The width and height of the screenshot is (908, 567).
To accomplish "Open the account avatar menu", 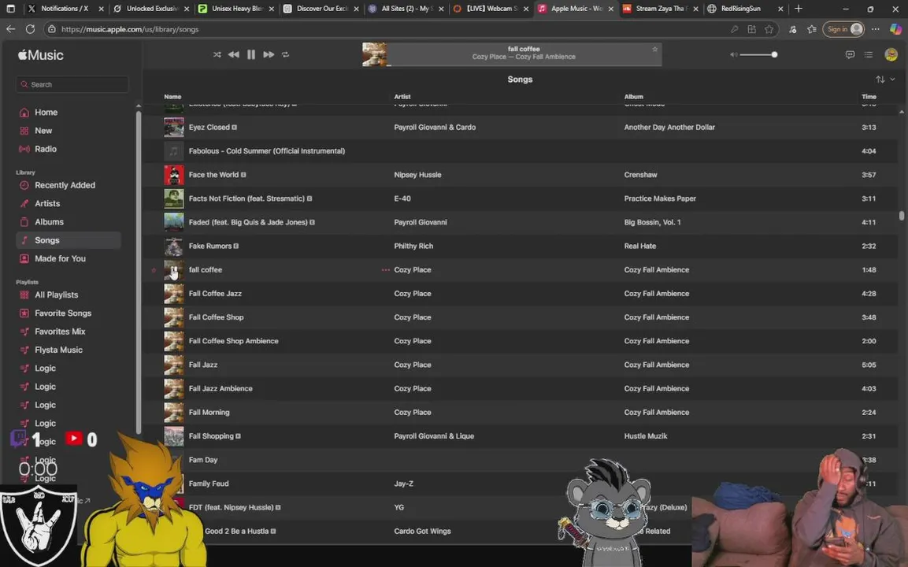I will coord(891,54).
